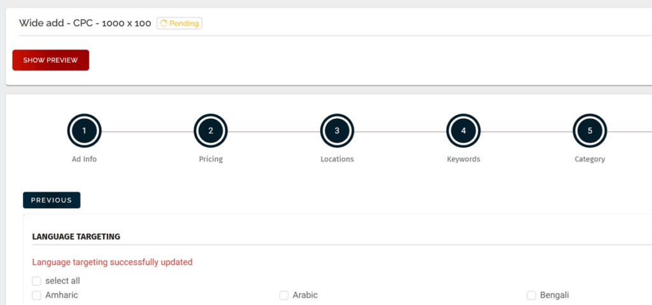Click the Keywords step label

tap(464, 159)
